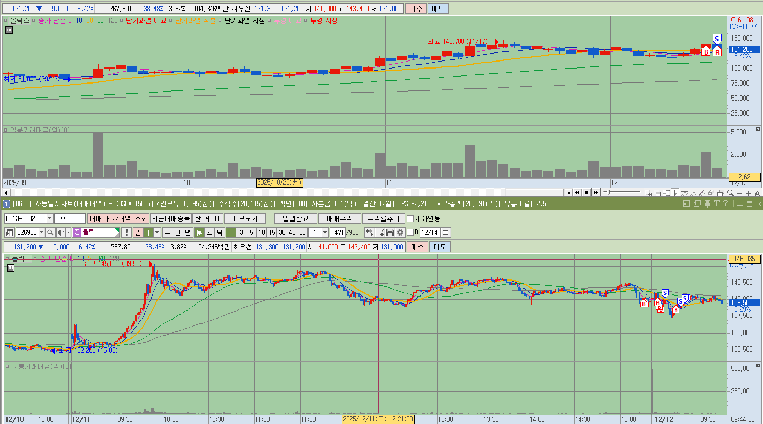This screenshot has width=763, height=424.
Task: Click the eraser tool in chart toolbar
Action: pos(712,193)
